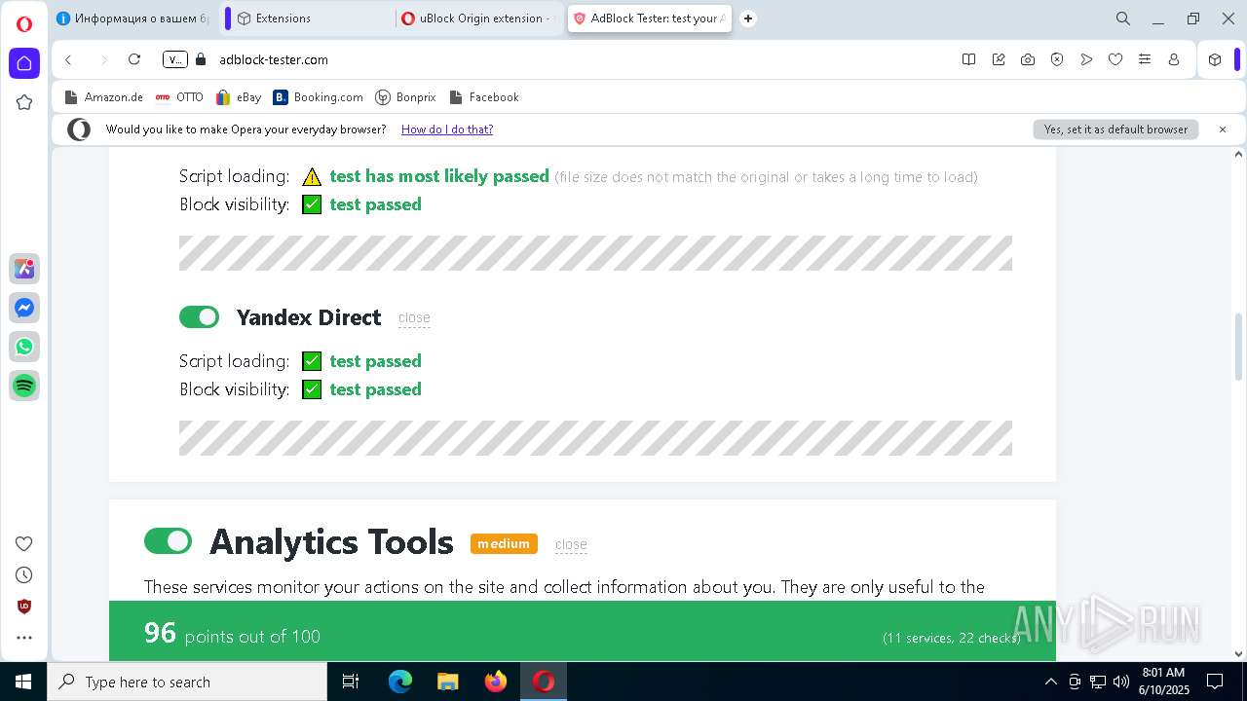Click the taskbar search box

(187, 682)
